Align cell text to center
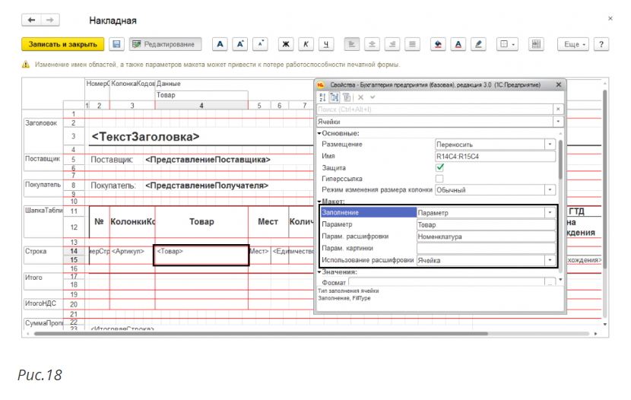Image resolution: width=631 pixels, height=400 pixels. click(373, 45)
